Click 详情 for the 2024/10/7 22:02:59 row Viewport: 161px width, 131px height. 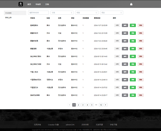tap(117, 25)
